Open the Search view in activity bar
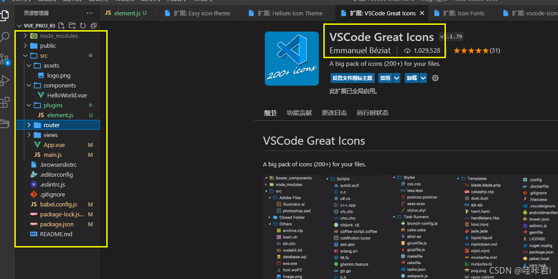558x279 pixels. [x=5, y=37]
